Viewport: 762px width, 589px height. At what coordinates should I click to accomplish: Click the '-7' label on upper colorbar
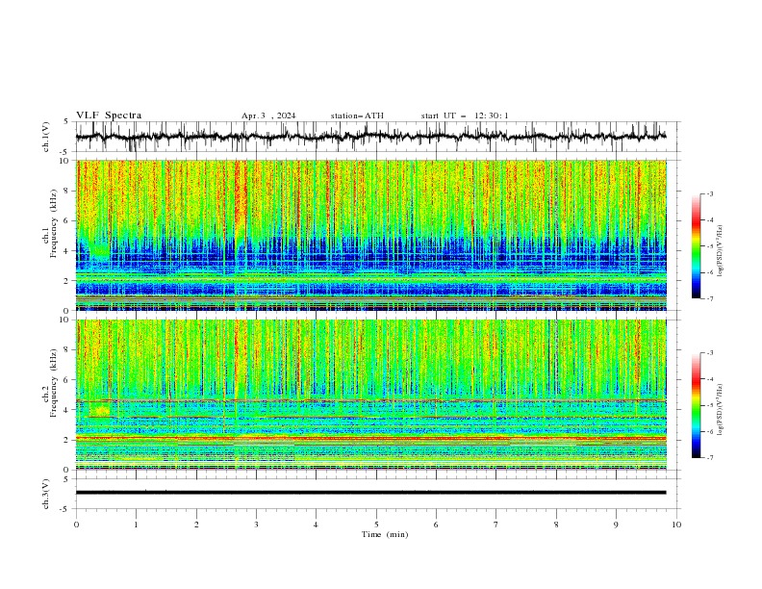(709, 298)
